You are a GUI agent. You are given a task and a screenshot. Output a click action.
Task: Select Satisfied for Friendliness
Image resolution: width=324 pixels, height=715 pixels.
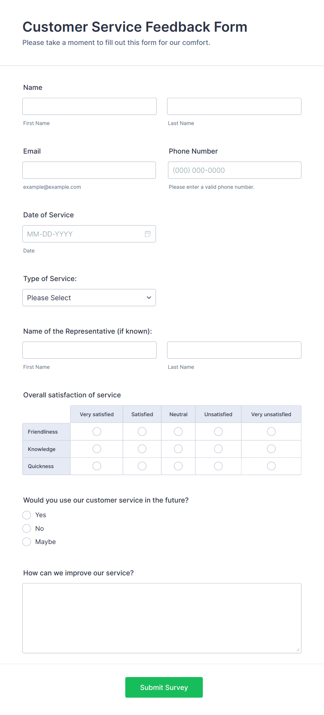(x=142, y=431)
